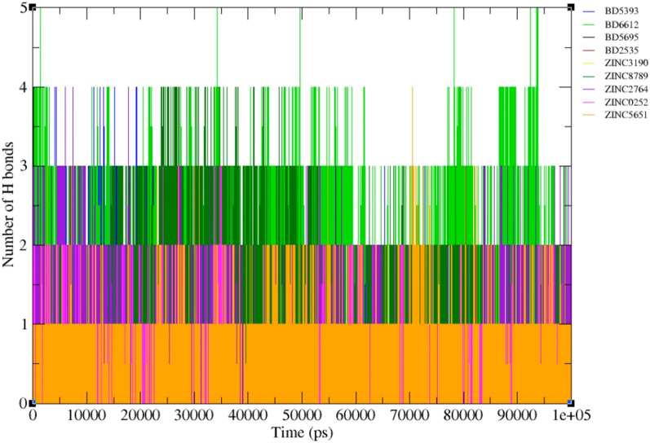The width and height of the screenshot is (650, 443).
Task: Click the BD5695 legend label
Action: pyautogui.click(x=621, y=37)
